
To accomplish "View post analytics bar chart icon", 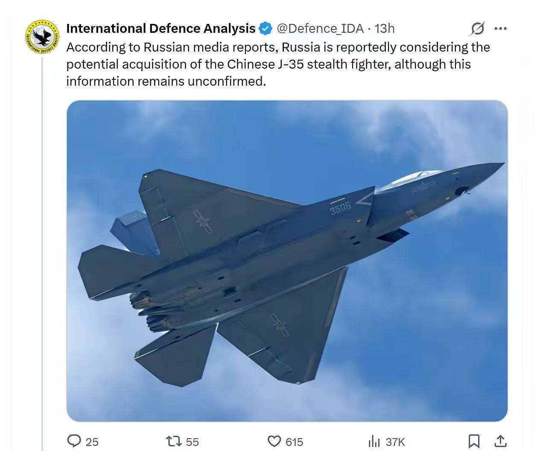I will (x=374, y=441).
